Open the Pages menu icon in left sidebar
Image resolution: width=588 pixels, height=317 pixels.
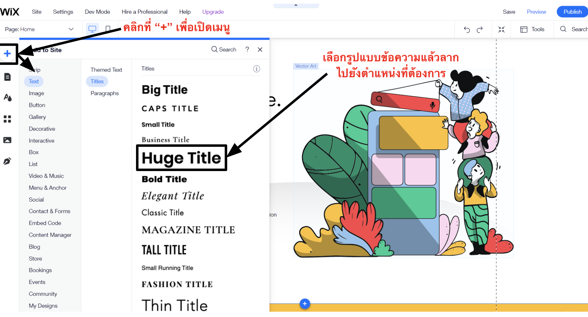pyautogui.click(x=7, y=77)
